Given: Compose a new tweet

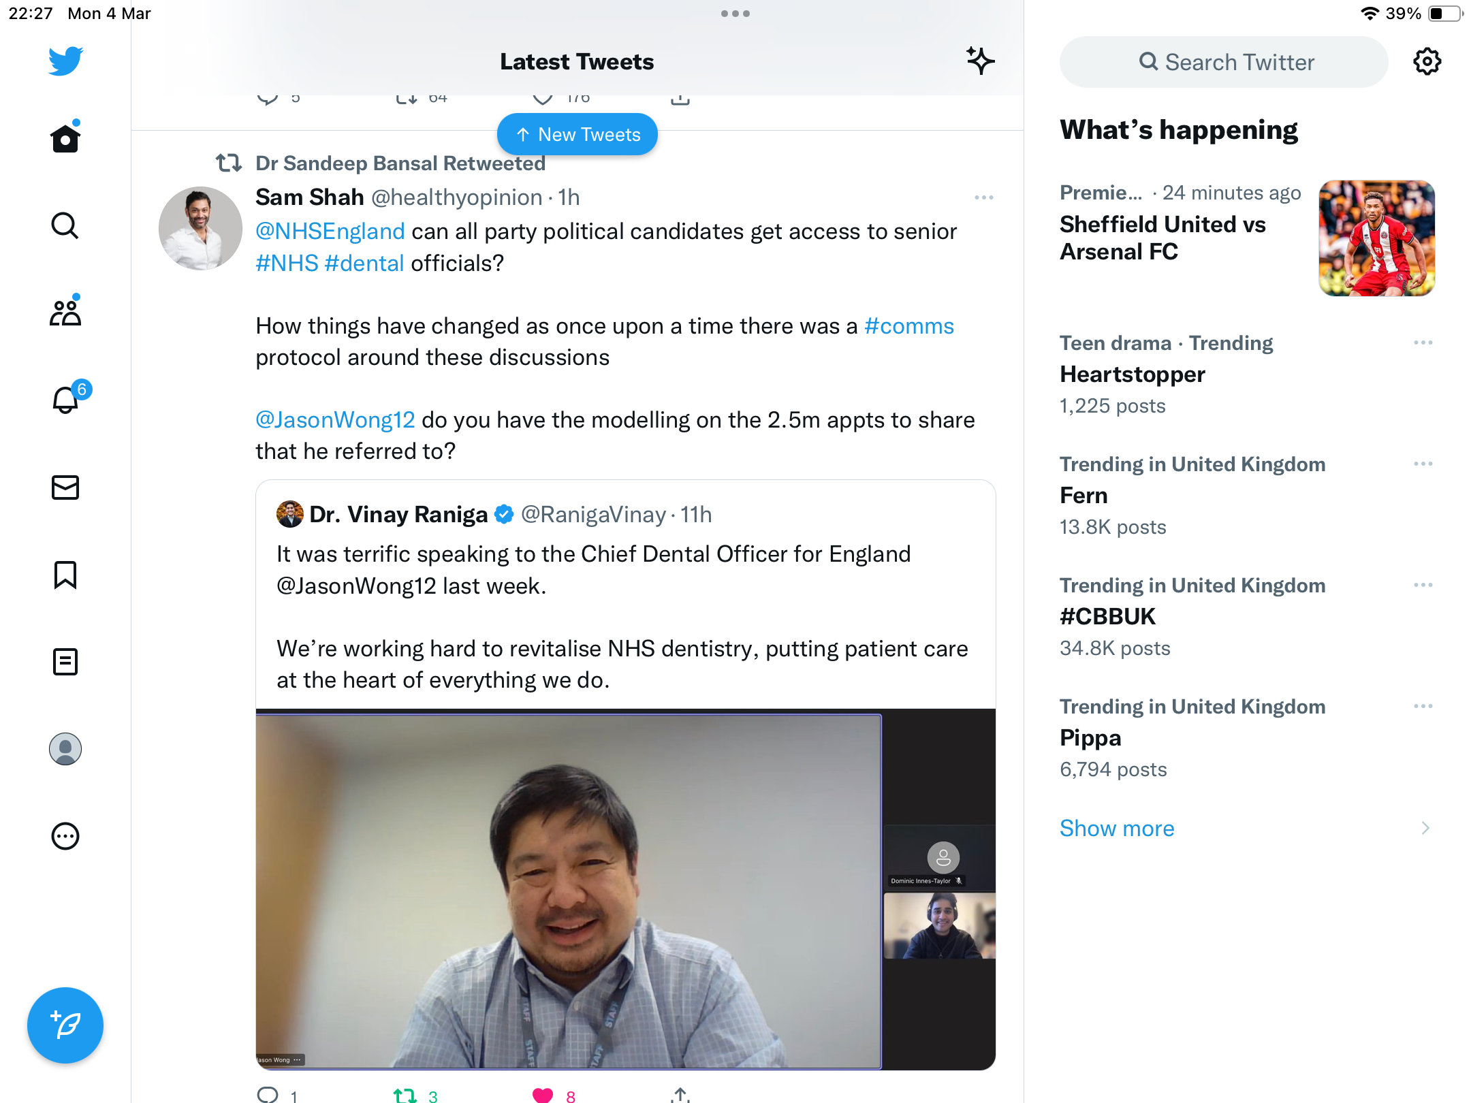Looking at the screenshot, I should 65,1025.
